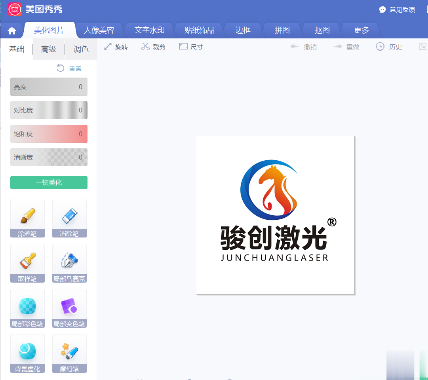Select the 裁剪 crop scissors tool
The image size is (428, 380).
(153, 47)
